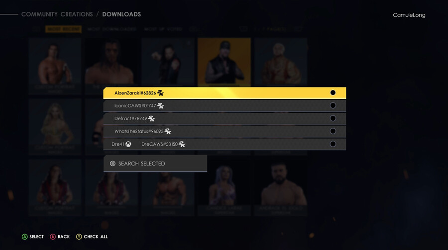Image resolution: width=448 pixels, height=250 pixels.
Task: Select the IconicCAWS#01747 radio button
Action: point(333,105)
